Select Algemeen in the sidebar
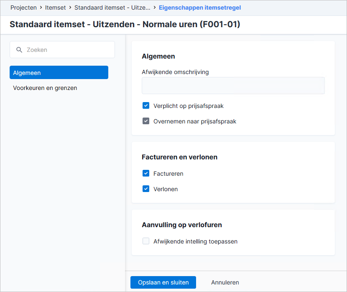 [59, 72]
